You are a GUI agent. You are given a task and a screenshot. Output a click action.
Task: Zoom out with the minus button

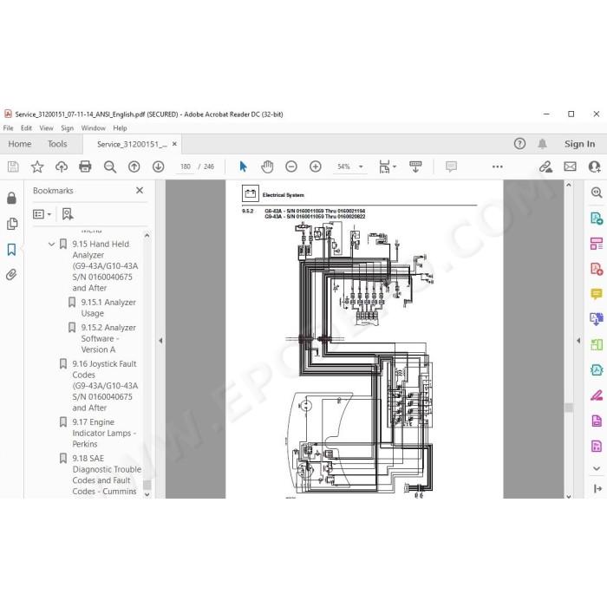point(291,166)
